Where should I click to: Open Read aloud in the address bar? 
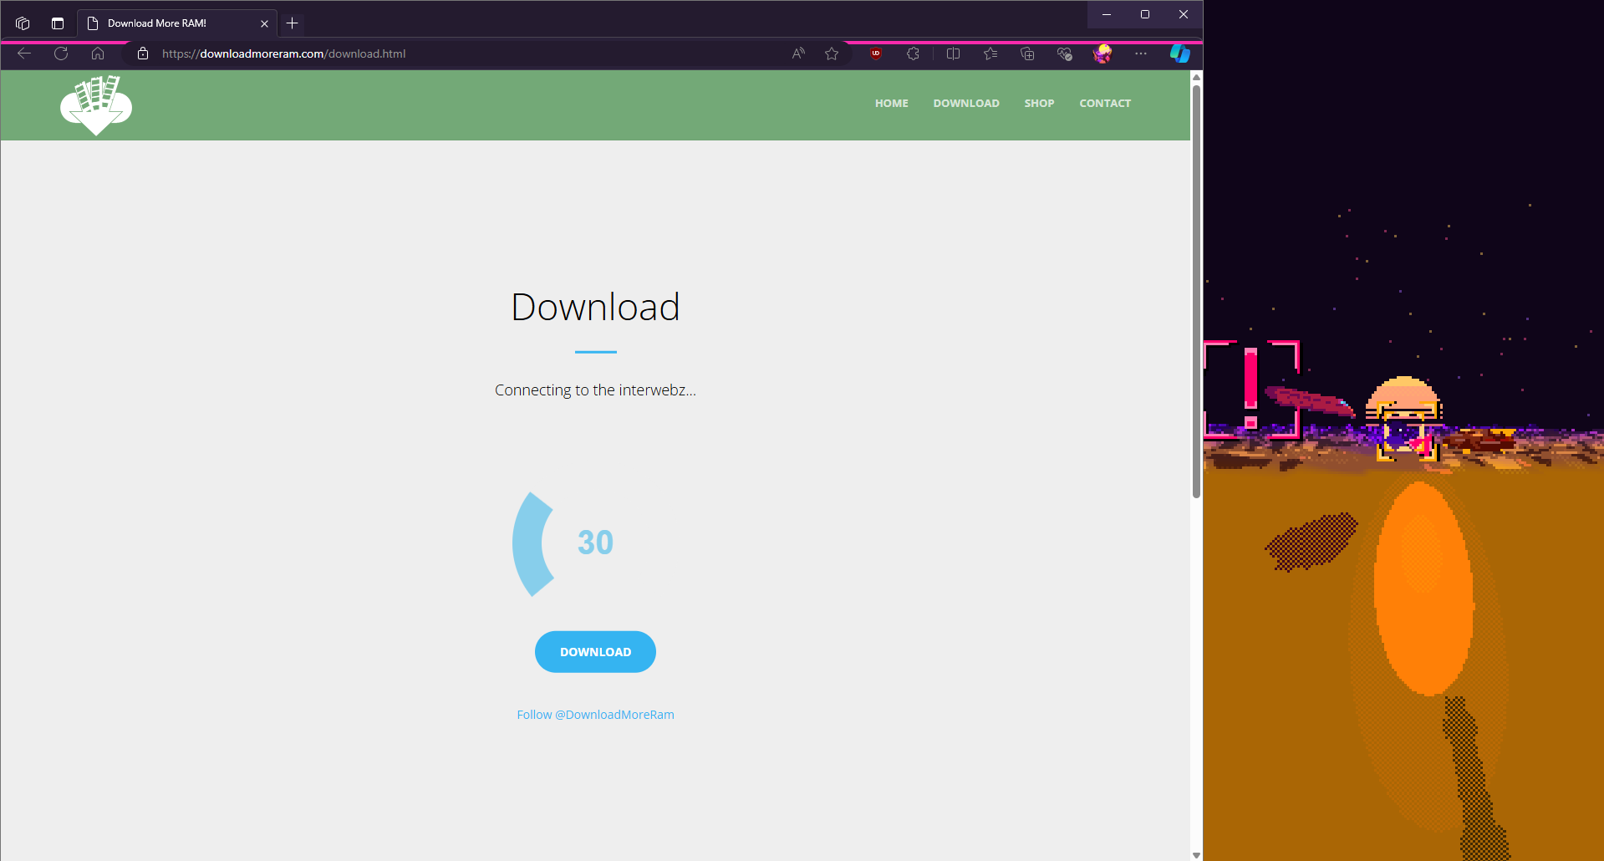[x=798, y=53]
